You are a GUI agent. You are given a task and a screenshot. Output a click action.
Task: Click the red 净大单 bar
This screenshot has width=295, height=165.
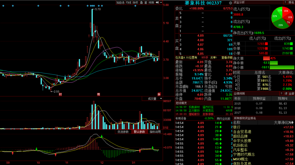(266, 58)
